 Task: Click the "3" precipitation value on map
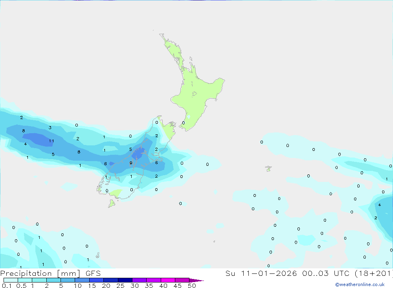[50, 128]
